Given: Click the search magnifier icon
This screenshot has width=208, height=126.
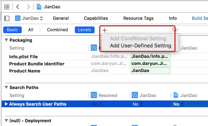Looking at the screenshot, I should [x=175, y=30].
